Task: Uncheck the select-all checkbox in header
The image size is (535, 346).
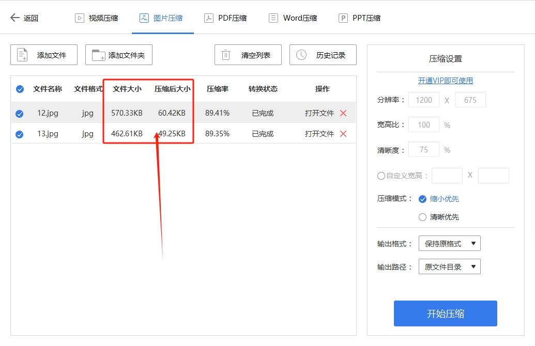Action: coord(20,89)
